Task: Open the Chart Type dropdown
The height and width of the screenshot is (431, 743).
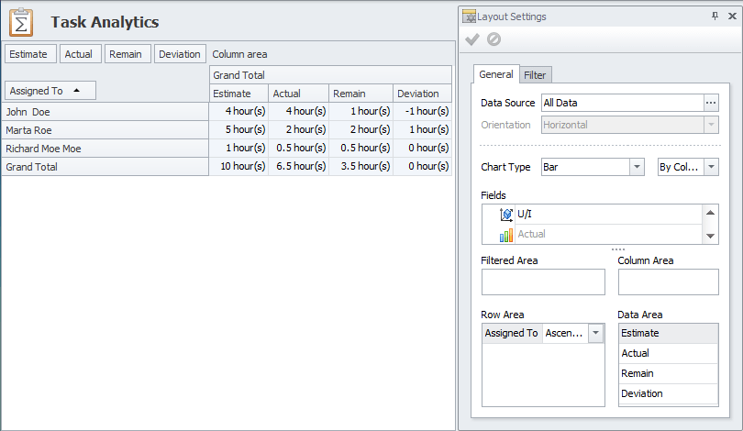Action: click(637, 167)
